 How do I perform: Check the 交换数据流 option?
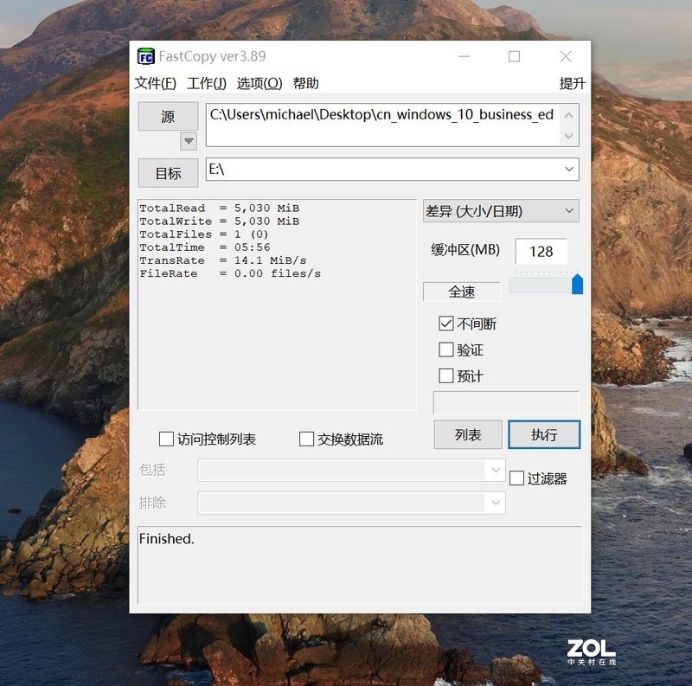[306, 439]
